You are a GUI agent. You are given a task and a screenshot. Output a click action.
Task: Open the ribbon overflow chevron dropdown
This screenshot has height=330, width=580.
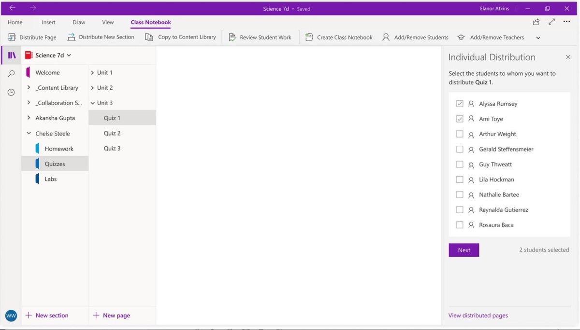pos(538,38)
